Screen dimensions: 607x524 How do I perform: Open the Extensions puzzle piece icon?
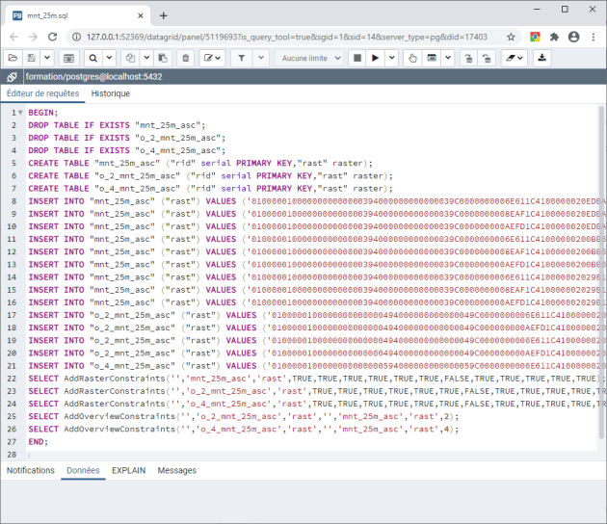[x=554, y=37]
